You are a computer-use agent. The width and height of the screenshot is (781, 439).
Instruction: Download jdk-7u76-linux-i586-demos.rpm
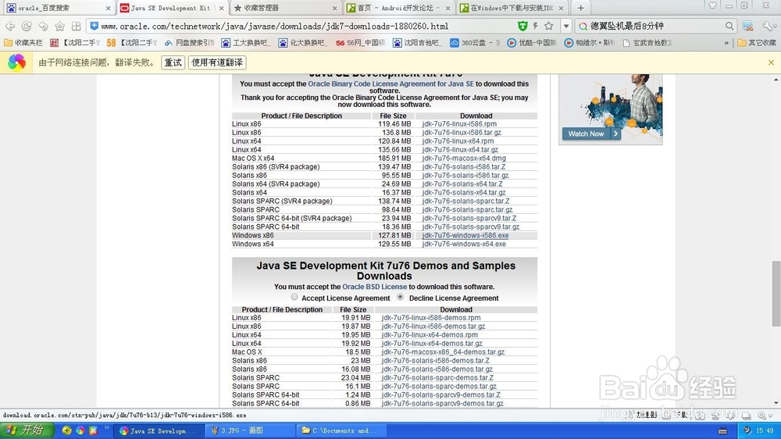431,317
